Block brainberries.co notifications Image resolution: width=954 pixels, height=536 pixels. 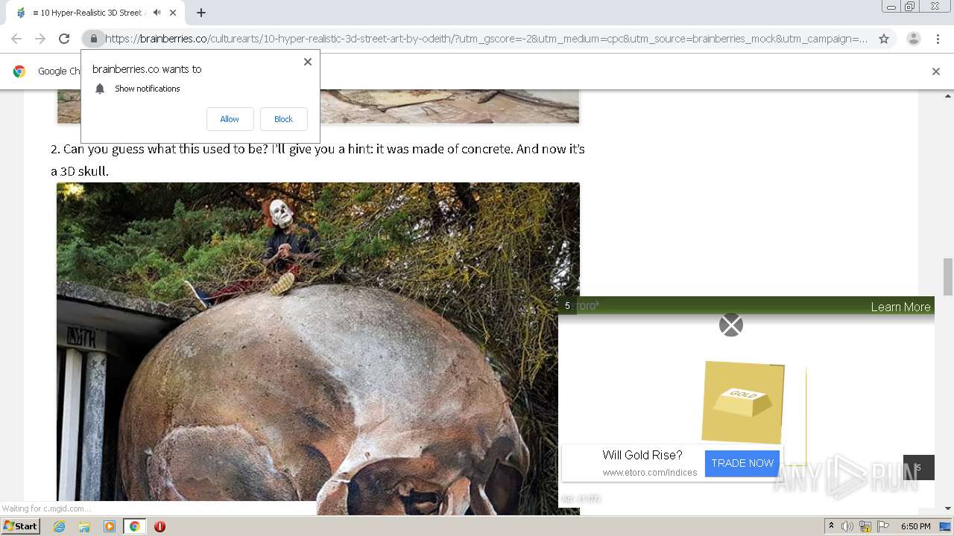pyautogui.click(x=283, y=119)
